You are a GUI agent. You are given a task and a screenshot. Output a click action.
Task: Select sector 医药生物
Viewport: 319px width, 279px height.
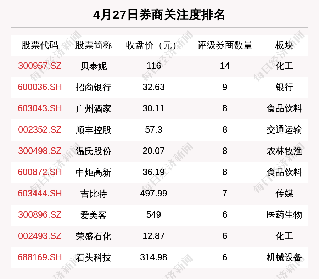coord(284,215)
